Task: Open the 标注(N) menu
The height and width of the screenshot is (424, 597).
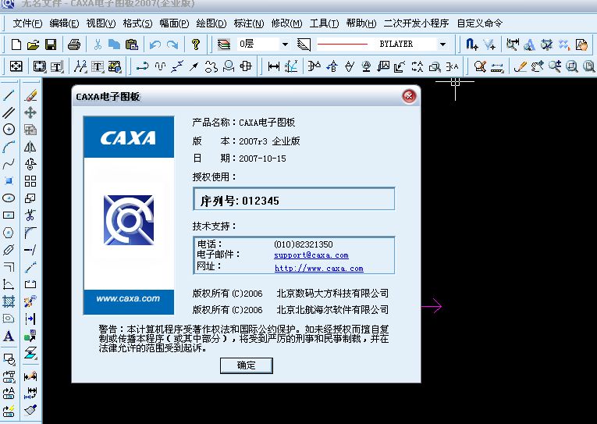Action: click(x=249, y=23)
